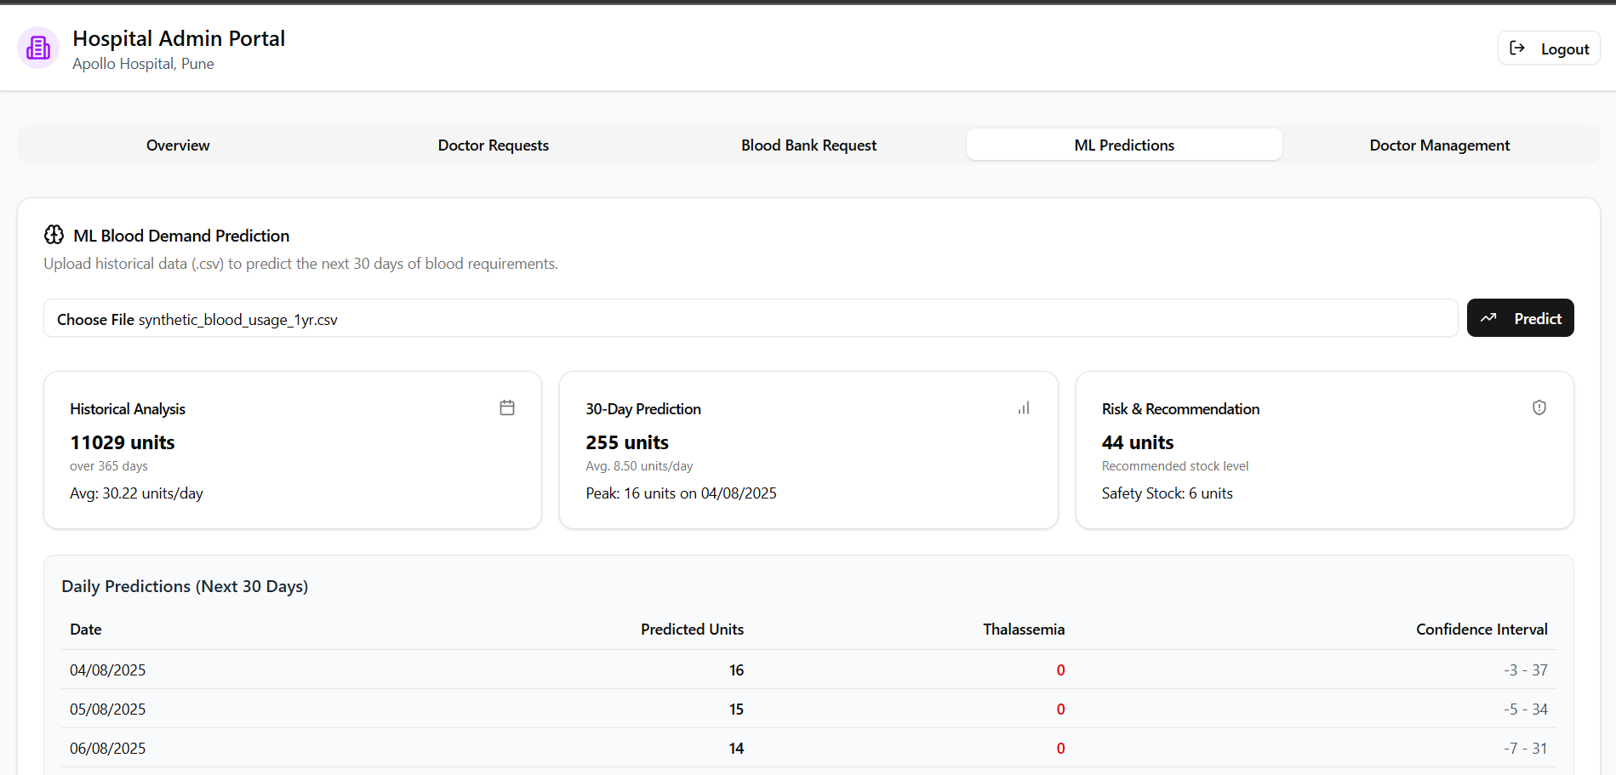Click the 'Avg. 8.50 units/day' caption
Screen dimensions: 1616x775
(639, 466)
